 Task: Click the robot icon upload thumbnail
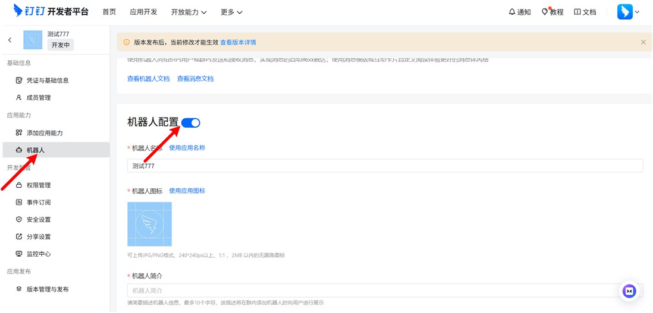pyautogui.click(x=149, y=224)
